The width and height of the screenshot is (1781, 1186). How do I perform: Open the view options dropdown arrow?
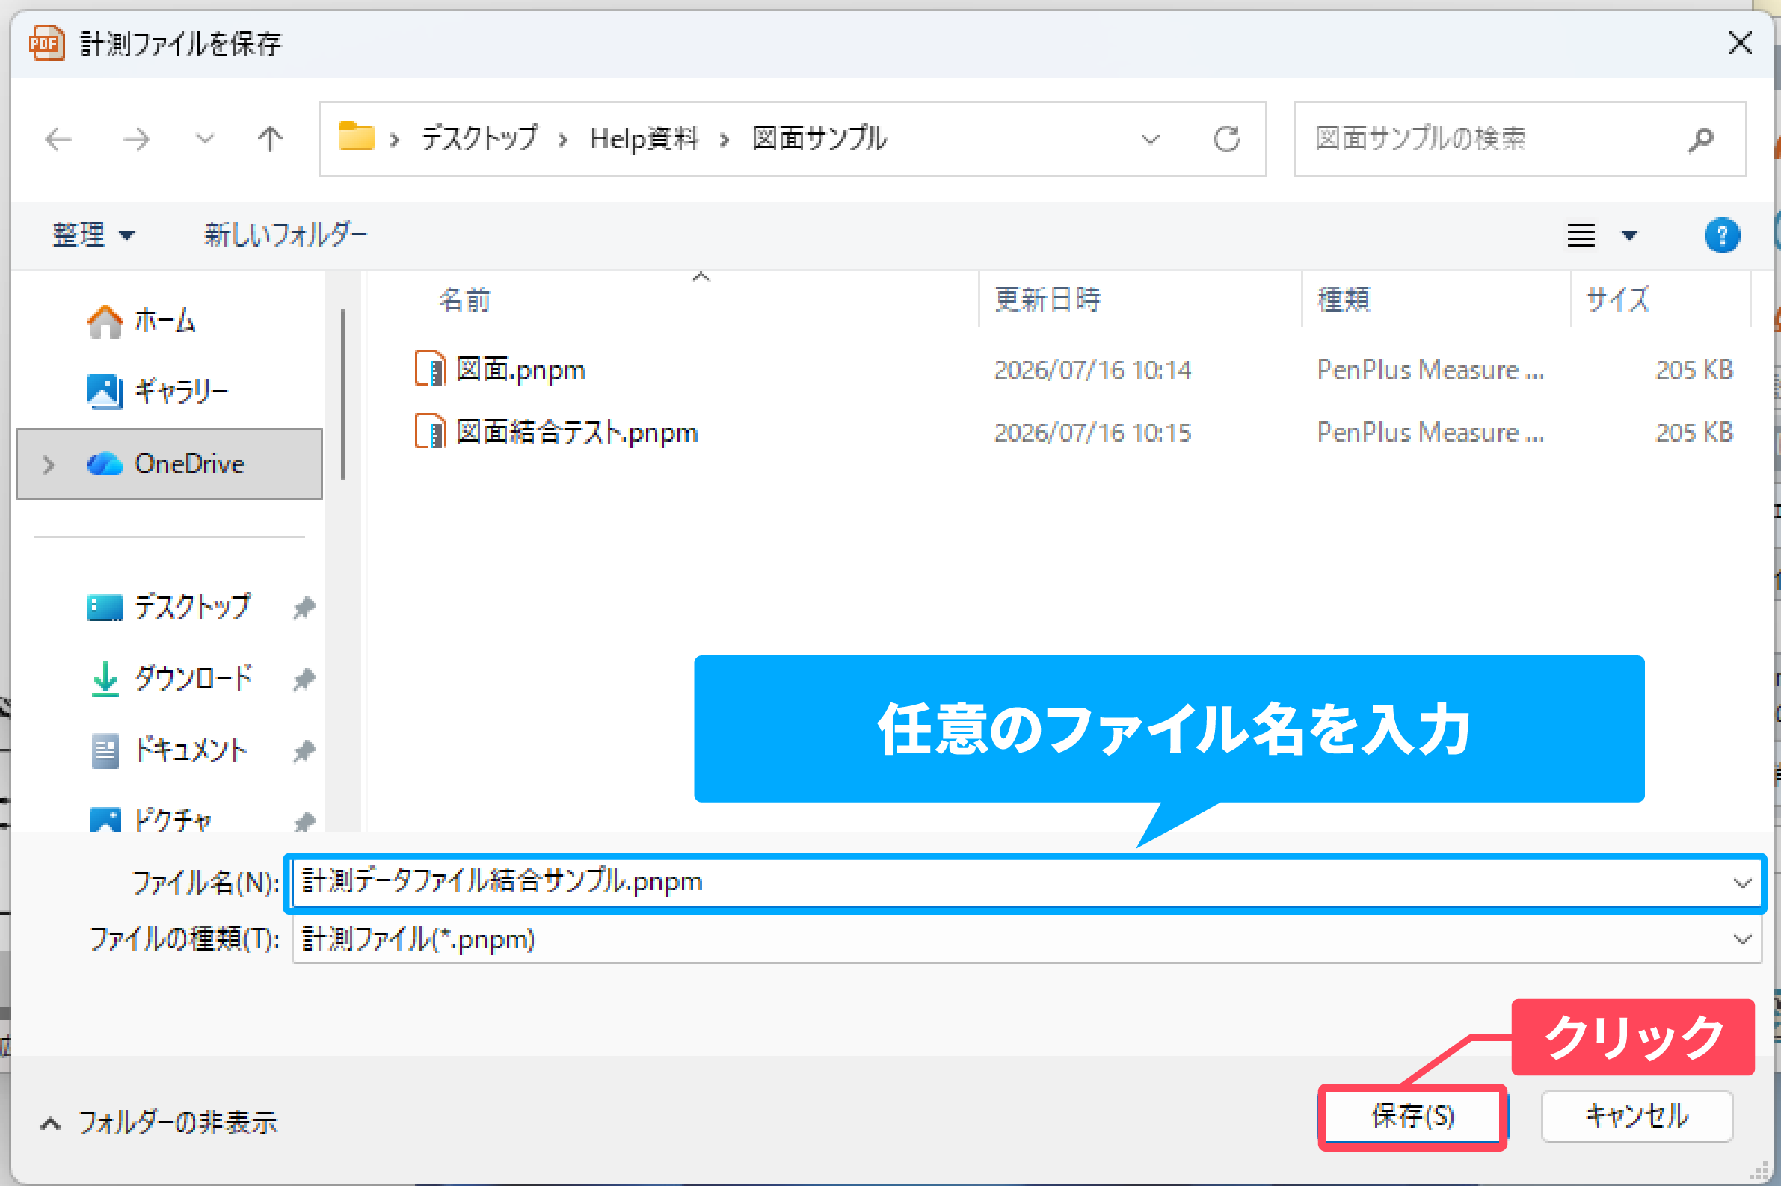[1630, 235]
